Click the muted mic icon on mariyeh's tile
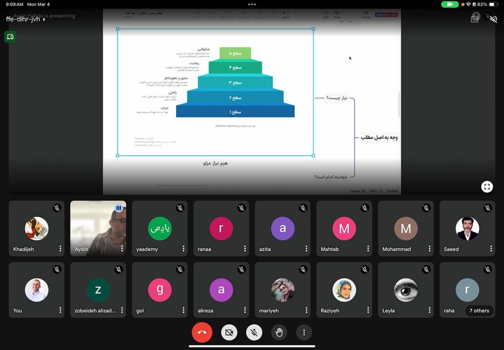 303,270
